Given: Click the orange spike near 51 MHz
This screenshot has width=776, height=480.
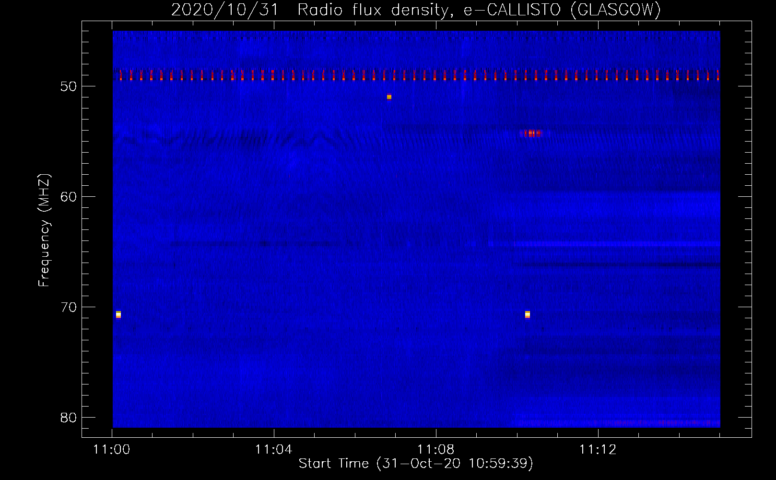Looking at the screenshot, I should click(389, 97).
